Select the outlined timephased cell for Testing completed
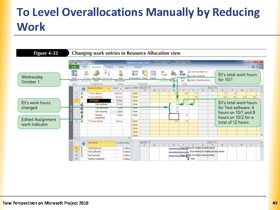The width and height of the screenshot is (280, 210). [174, 116]
